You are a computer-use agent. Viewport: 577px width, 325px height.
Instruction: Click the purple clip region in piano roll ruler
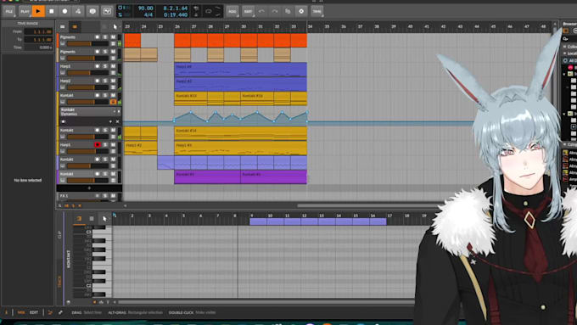pyautogui.click(x=318, y=221)
